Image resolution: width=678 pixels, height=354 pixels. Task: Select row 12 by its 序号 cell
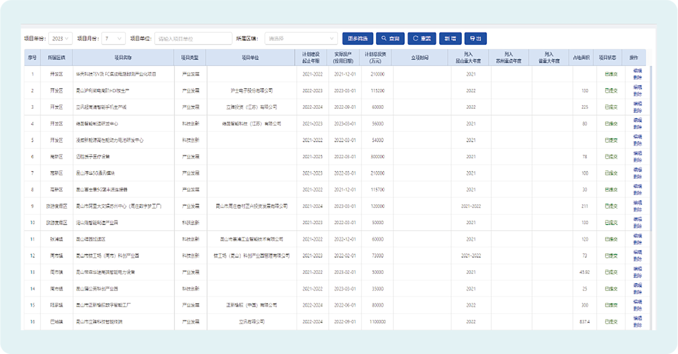coord(32,255)
